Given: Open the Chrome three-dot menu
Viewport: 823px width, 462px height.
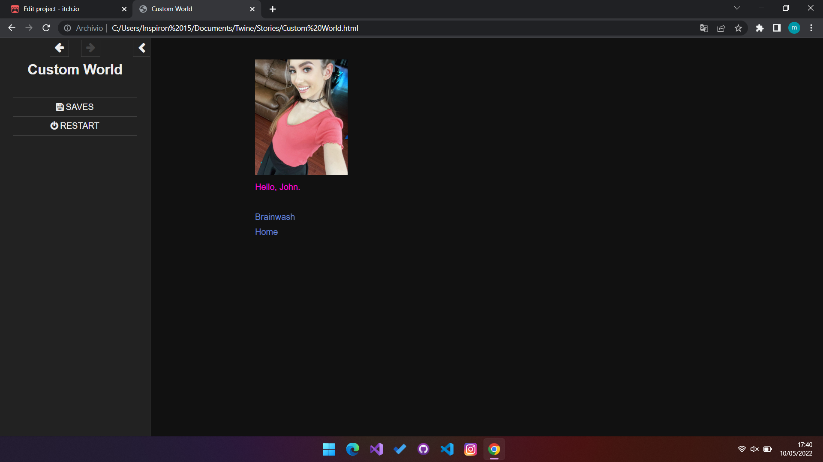Looking at the screenshot, I should [811, 28].
